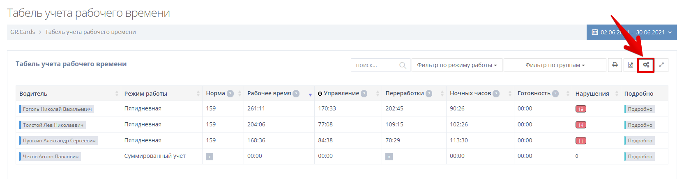Click the help icon beside Готовность

point(555,94)
